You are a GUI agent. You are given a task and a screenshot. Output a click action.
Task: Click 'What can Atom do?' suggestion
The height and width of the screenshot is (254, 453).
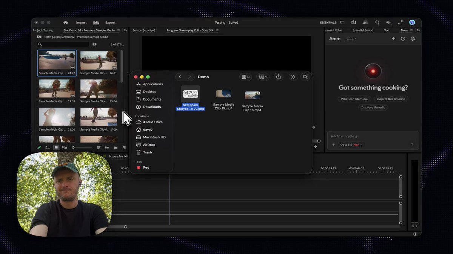[x=354, y=99]
